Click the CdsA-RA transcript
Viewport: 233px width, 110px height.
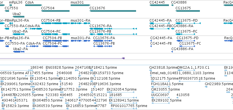tap(34, 29)
